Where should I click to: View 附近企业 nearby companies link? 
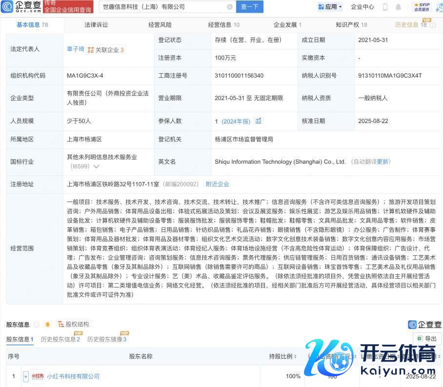[x=217, y=184]
